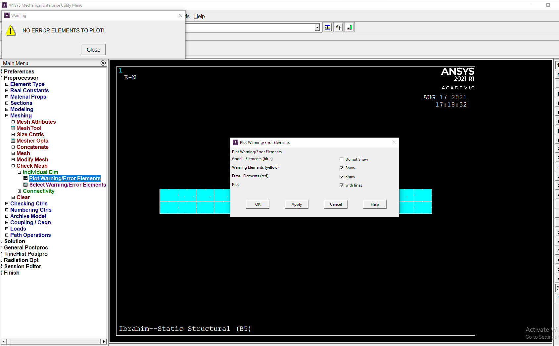Open Radiation Opt in Main Menu

click(21, 260)
